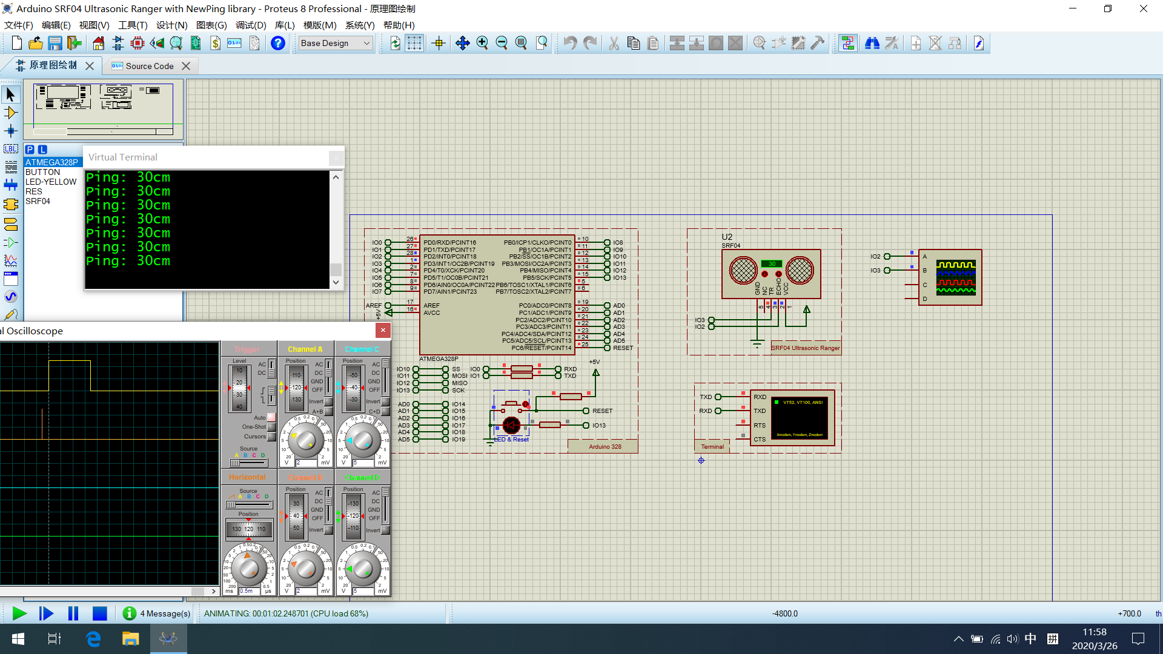Select LED-YELLOW in device list
The width and height of the screenshot is (1163, 654).
[x=51, y=182]
